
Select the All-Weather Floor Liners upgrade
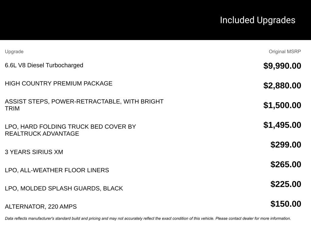click(57, 170)
